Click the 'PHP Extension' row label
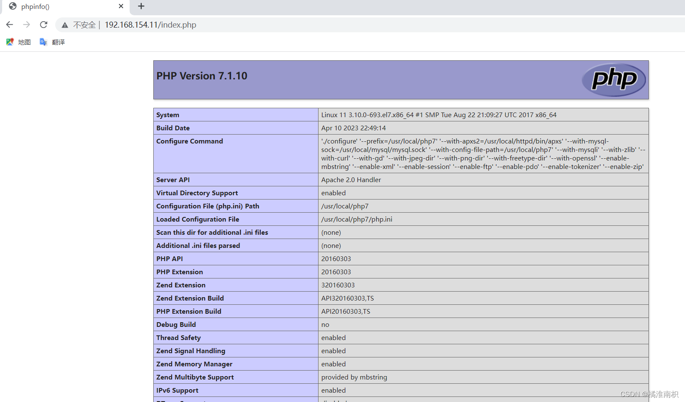 click(x=180, y=272)
